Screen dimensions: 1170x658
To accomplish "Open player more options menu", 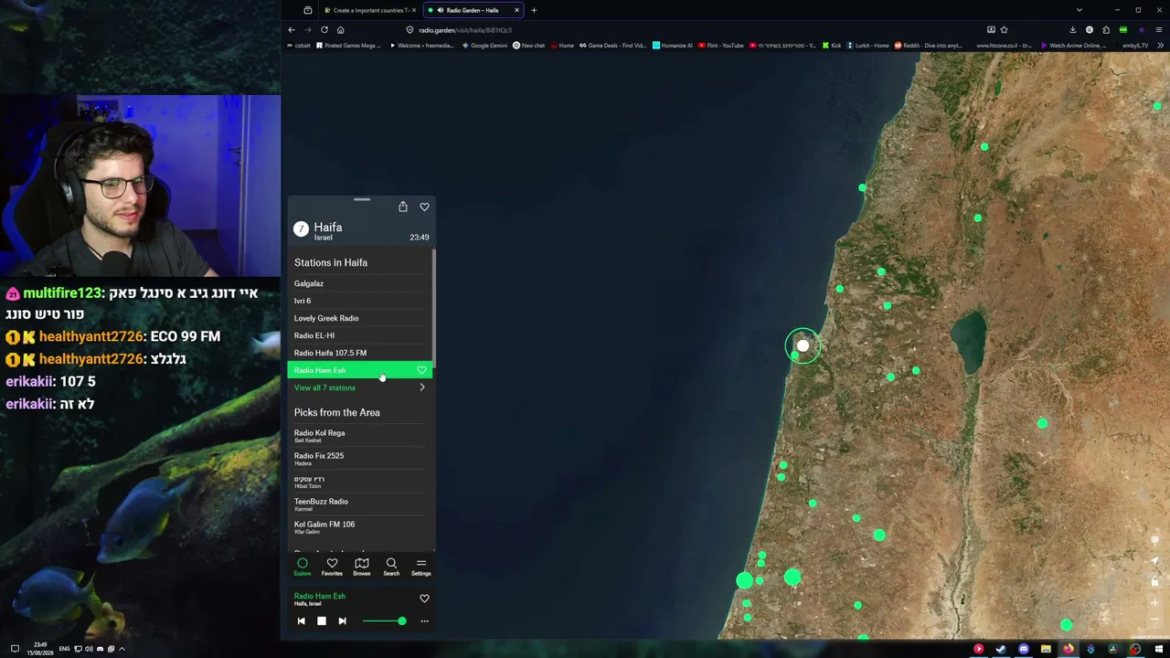I will click(424, 621).
